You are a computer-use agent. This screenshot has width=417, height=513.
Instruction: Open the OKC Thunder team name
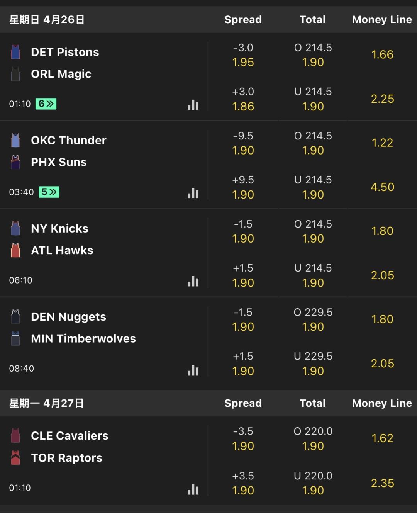69,140
